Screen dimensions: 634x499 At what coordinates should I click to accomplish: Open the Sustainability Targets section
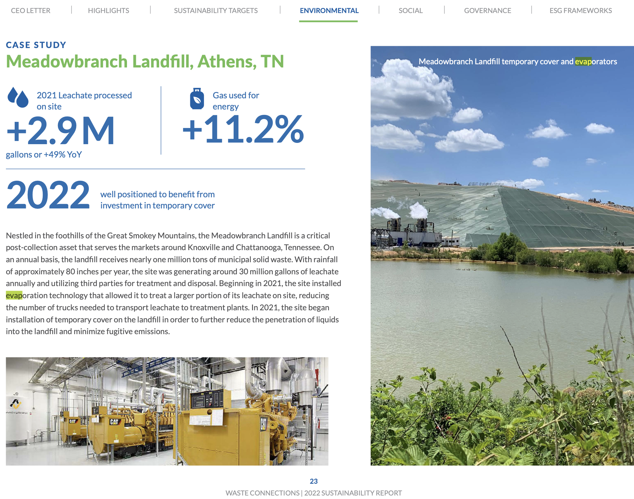[x=215, y=11]
